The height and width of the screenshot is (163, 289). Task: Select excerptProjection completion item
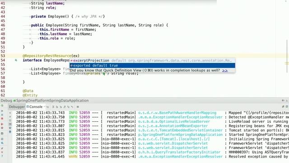tap(152, 60)
